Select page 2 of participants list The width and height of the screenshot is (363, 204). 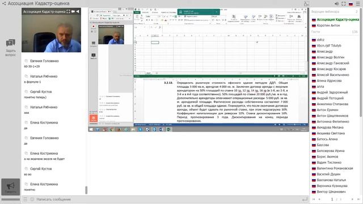click(x=336, y=199)
